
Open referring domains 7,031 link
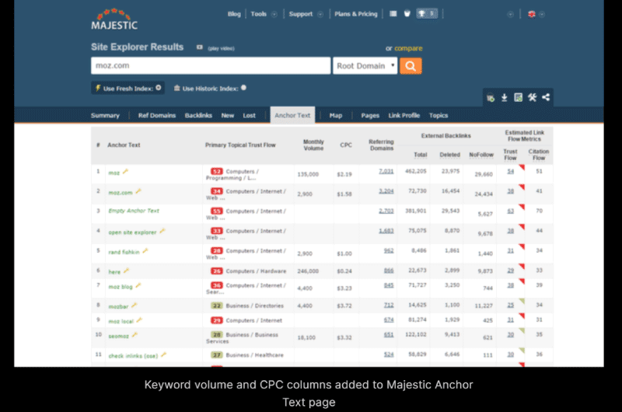(386, 171)
